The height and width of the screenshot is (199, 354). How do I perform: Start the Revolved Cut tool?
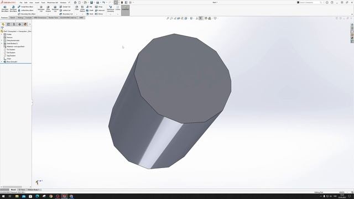pyautogui.click(x=55, y=9)
